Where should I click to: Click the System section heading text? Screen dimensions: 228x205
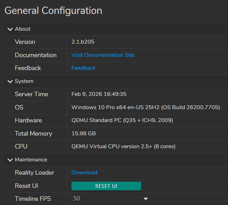pyautogui.click(x=24, y=81)
